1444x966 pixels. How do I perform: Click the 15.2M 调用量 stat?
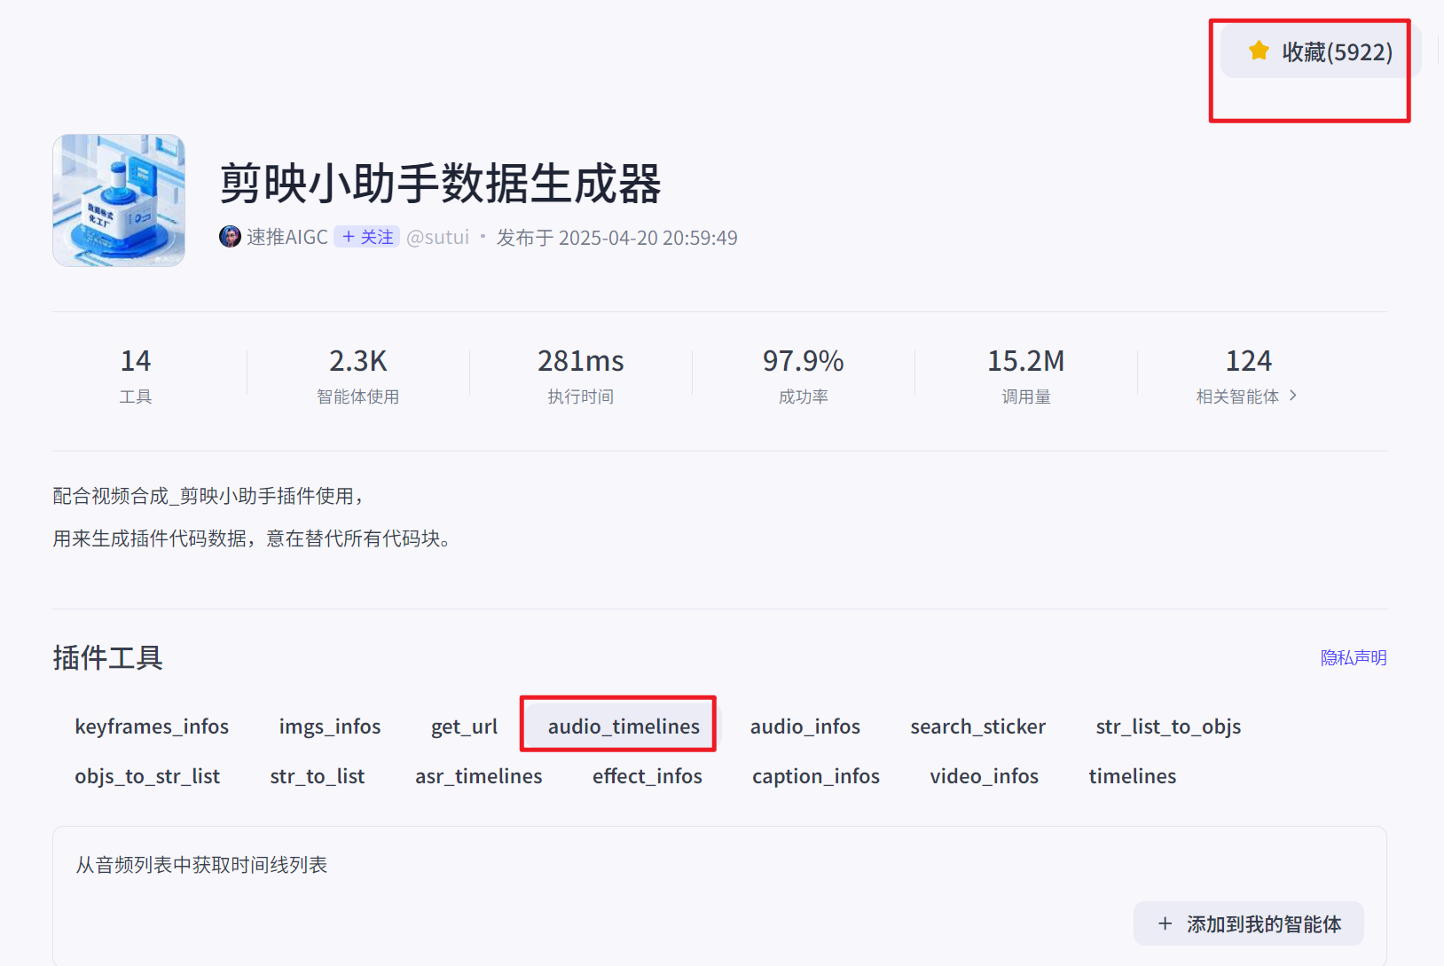(x=1026, y=376)
